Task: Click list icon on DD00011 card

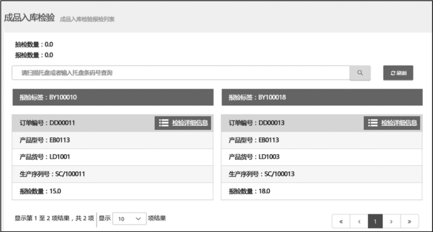Action: [x=163, y=123]
